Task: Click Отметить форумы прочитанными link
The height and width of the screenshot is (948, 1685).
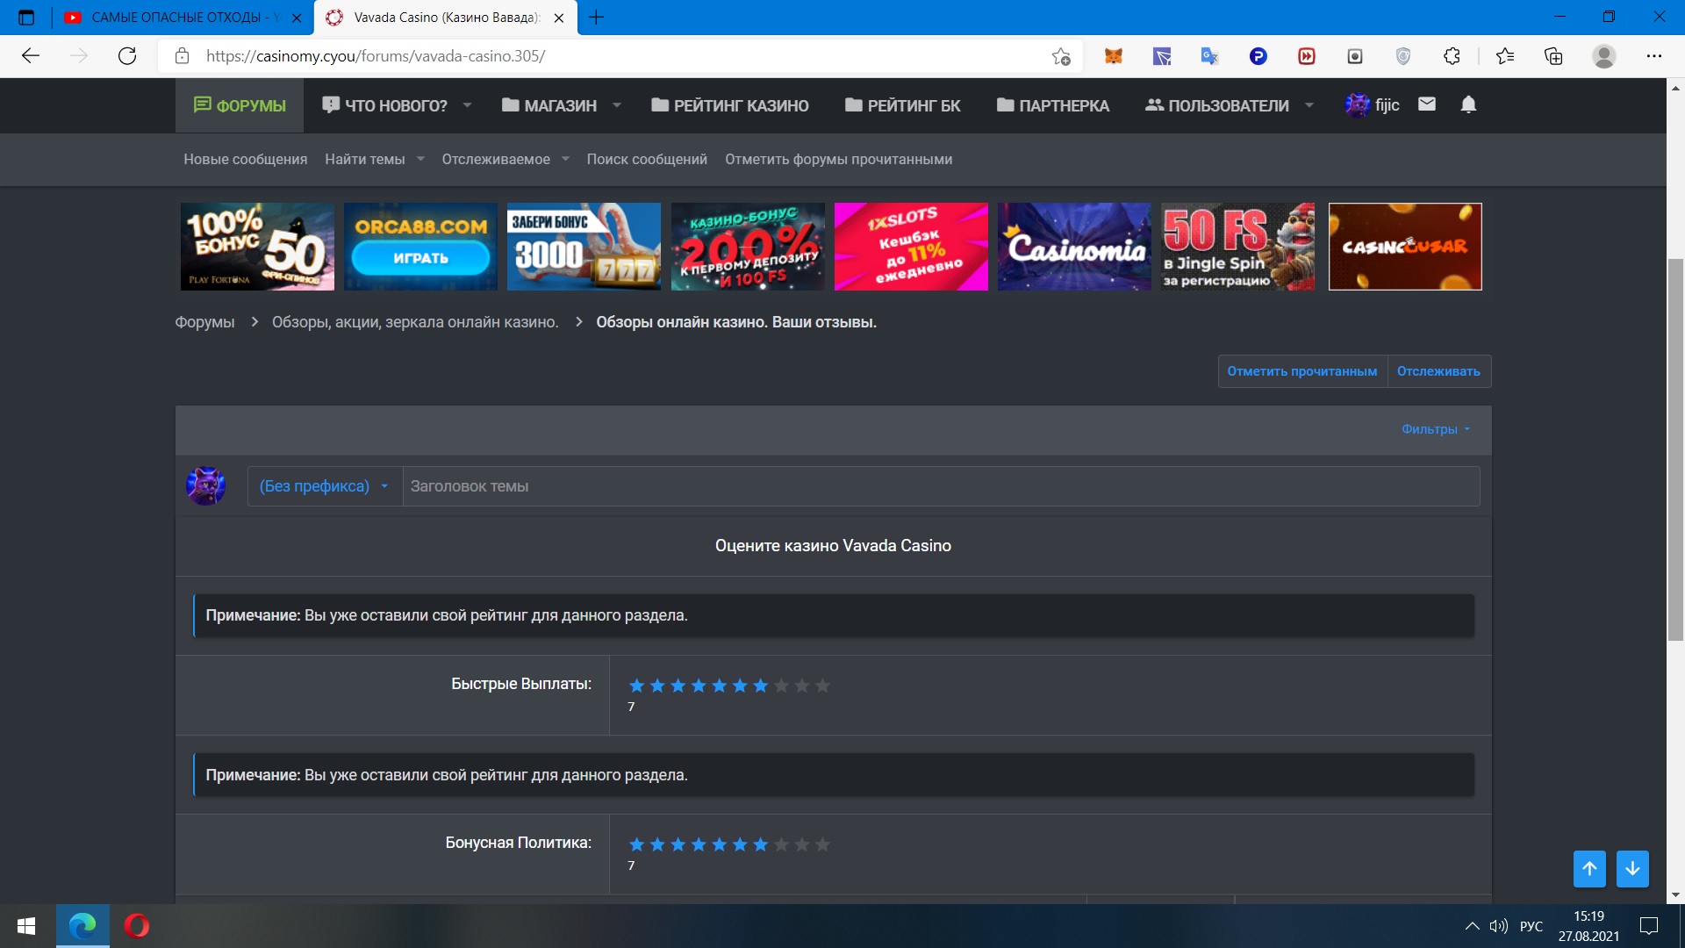Action: (838, 159)
